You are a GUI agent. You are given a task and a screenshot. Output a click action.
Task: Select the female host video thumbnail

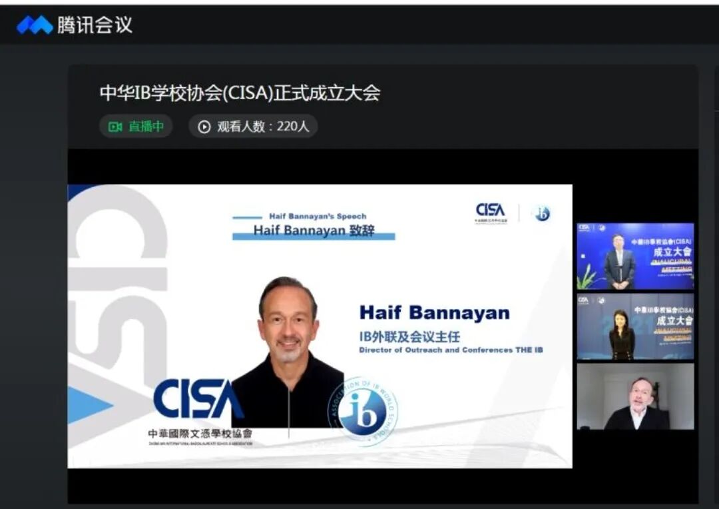pyautogui.click(x=635, y=326)
